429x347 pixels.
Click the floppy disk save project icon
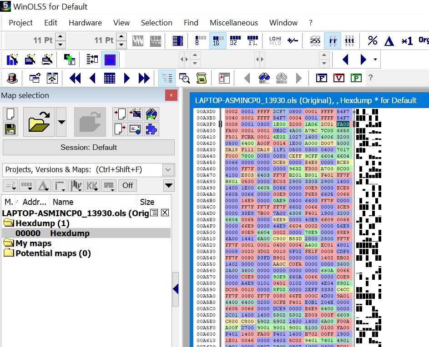click(11, 129)
